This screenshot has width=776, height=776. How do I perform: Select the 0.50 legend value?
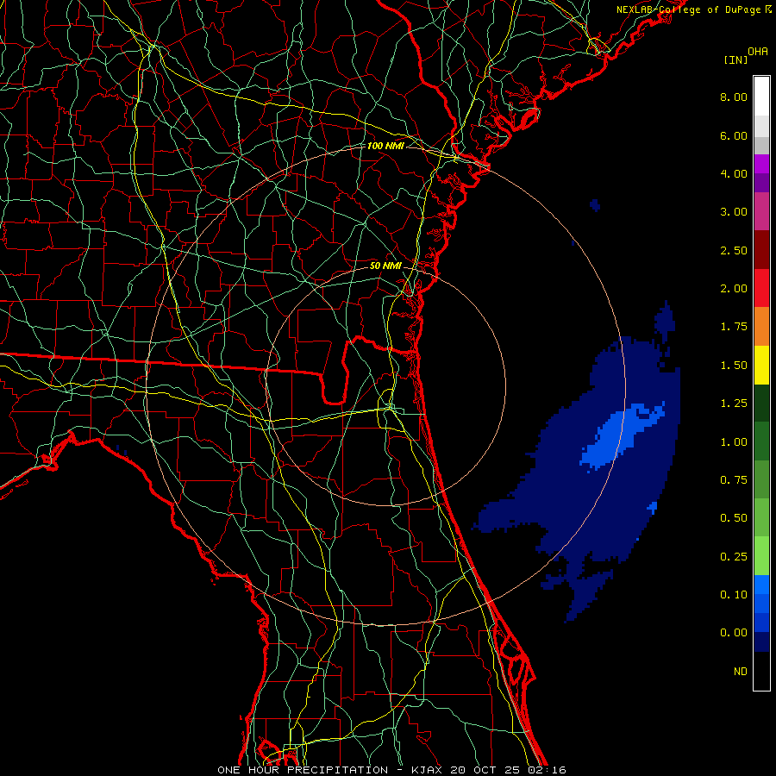pyautogui.click(x=734, y=518)
